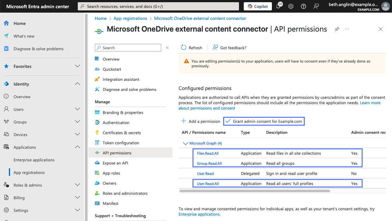Screen dimensions: 392x221
Task: Click the global search resources field
Action: point(158,6)
